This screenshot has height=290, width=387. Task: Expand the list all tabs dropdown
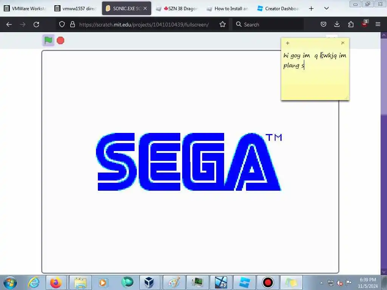(x=326, y=8)
